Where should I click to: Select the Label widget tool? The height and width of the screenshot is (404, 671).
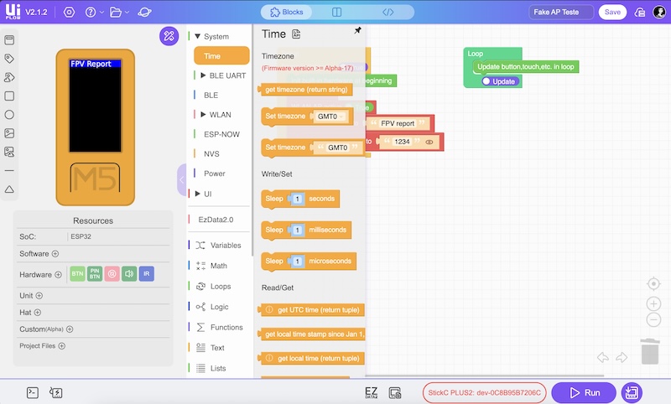click(9, 59)
